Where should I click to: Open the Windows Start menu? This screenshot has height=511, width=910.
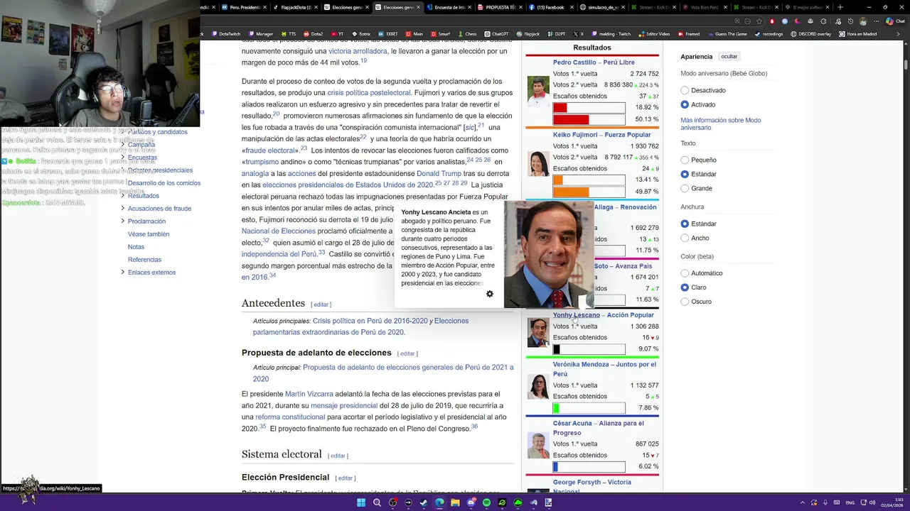(x=361, y=502)
